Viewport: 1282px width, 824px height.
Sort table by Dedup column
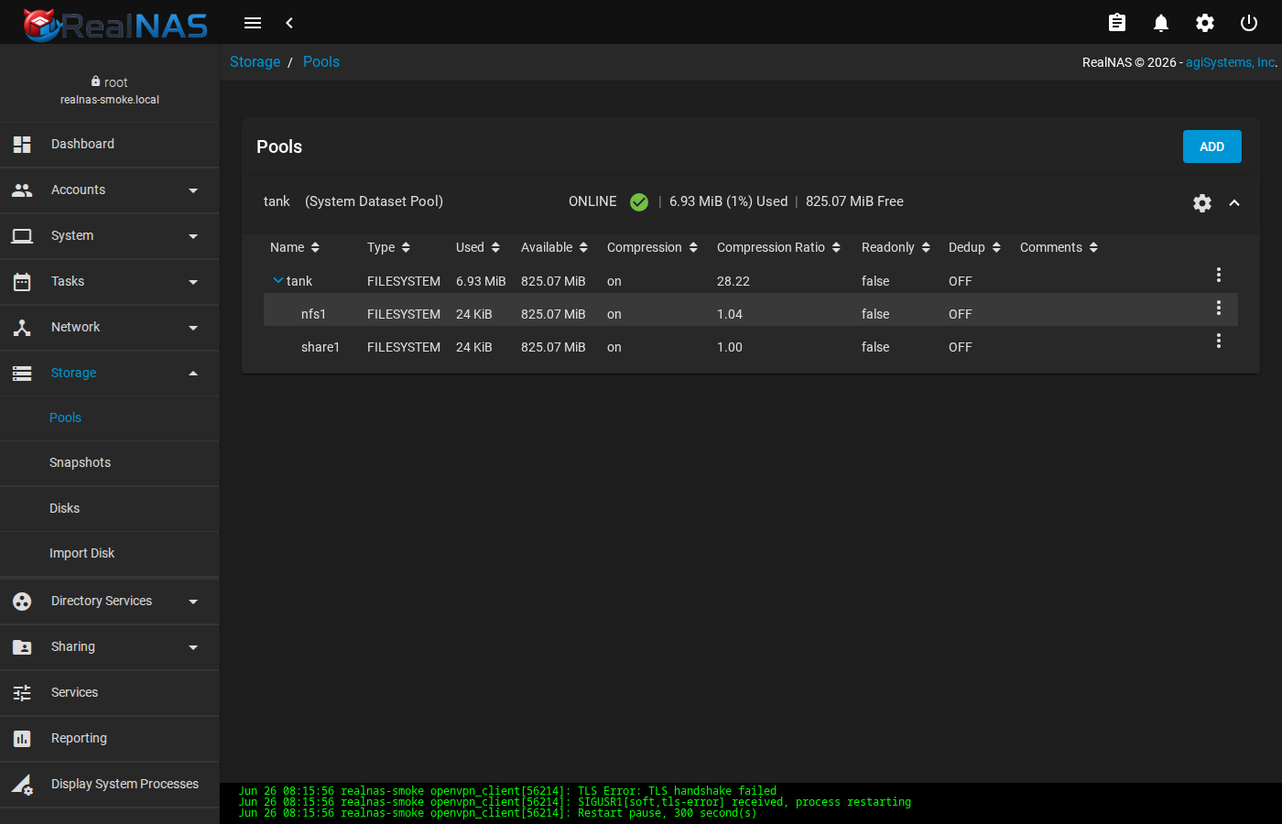[975, 247]
